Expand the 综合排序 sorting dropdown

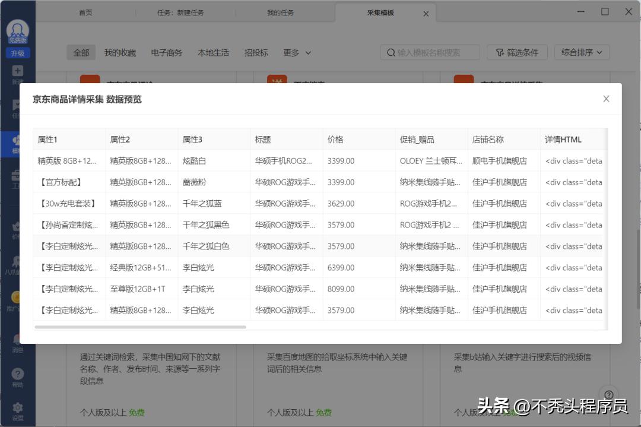point(582,53)
